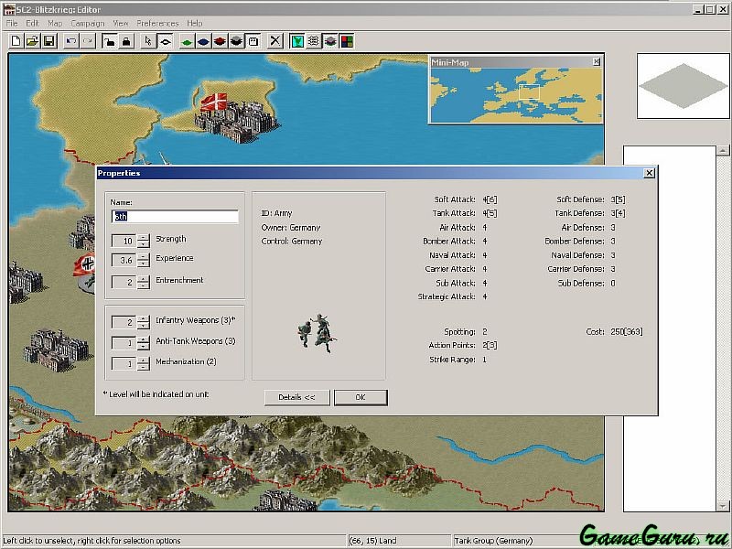This screenshot has width=732, height=549.
Task: Click the four colored squares icon
Action: point(347,41)
